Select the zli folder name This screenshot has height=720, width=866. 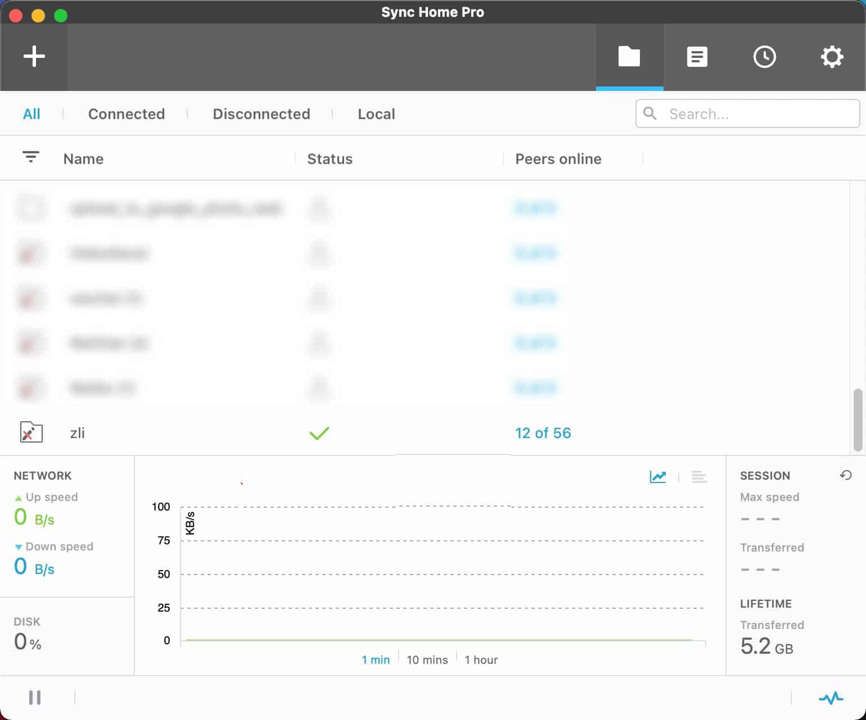77,433
